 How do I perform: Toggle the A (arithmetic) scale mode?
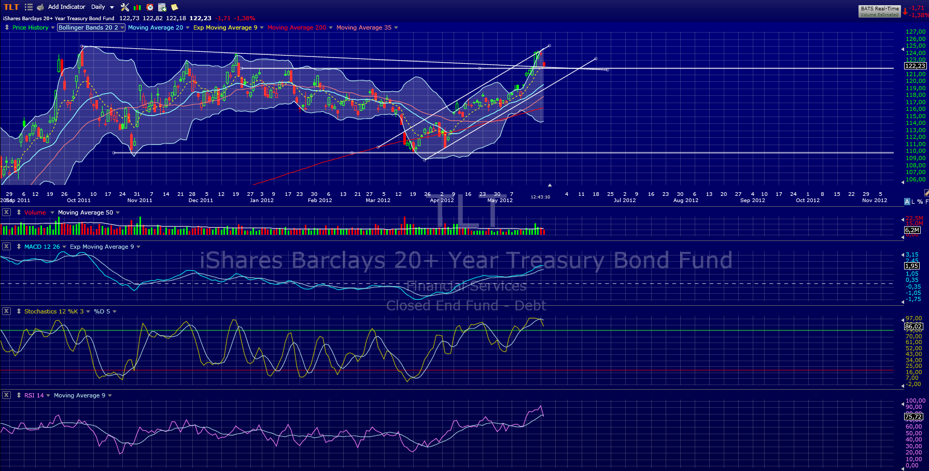coord(907,202)
